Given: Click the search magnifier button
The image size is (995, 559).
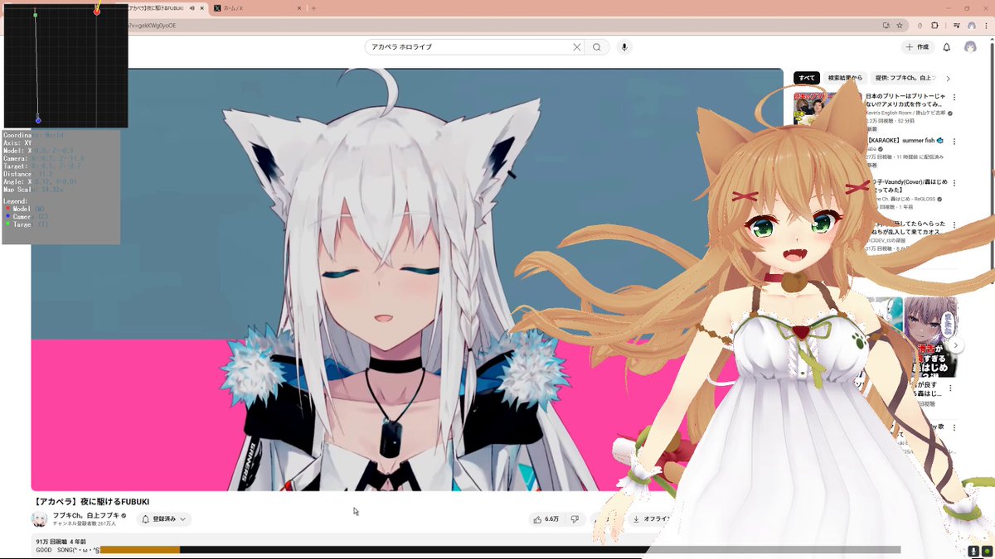Looking at the screenshot, I should point(596,47).
